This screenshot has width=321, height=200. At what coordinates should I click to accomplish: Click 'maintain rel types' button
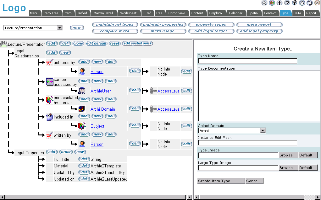coord(115,24)
